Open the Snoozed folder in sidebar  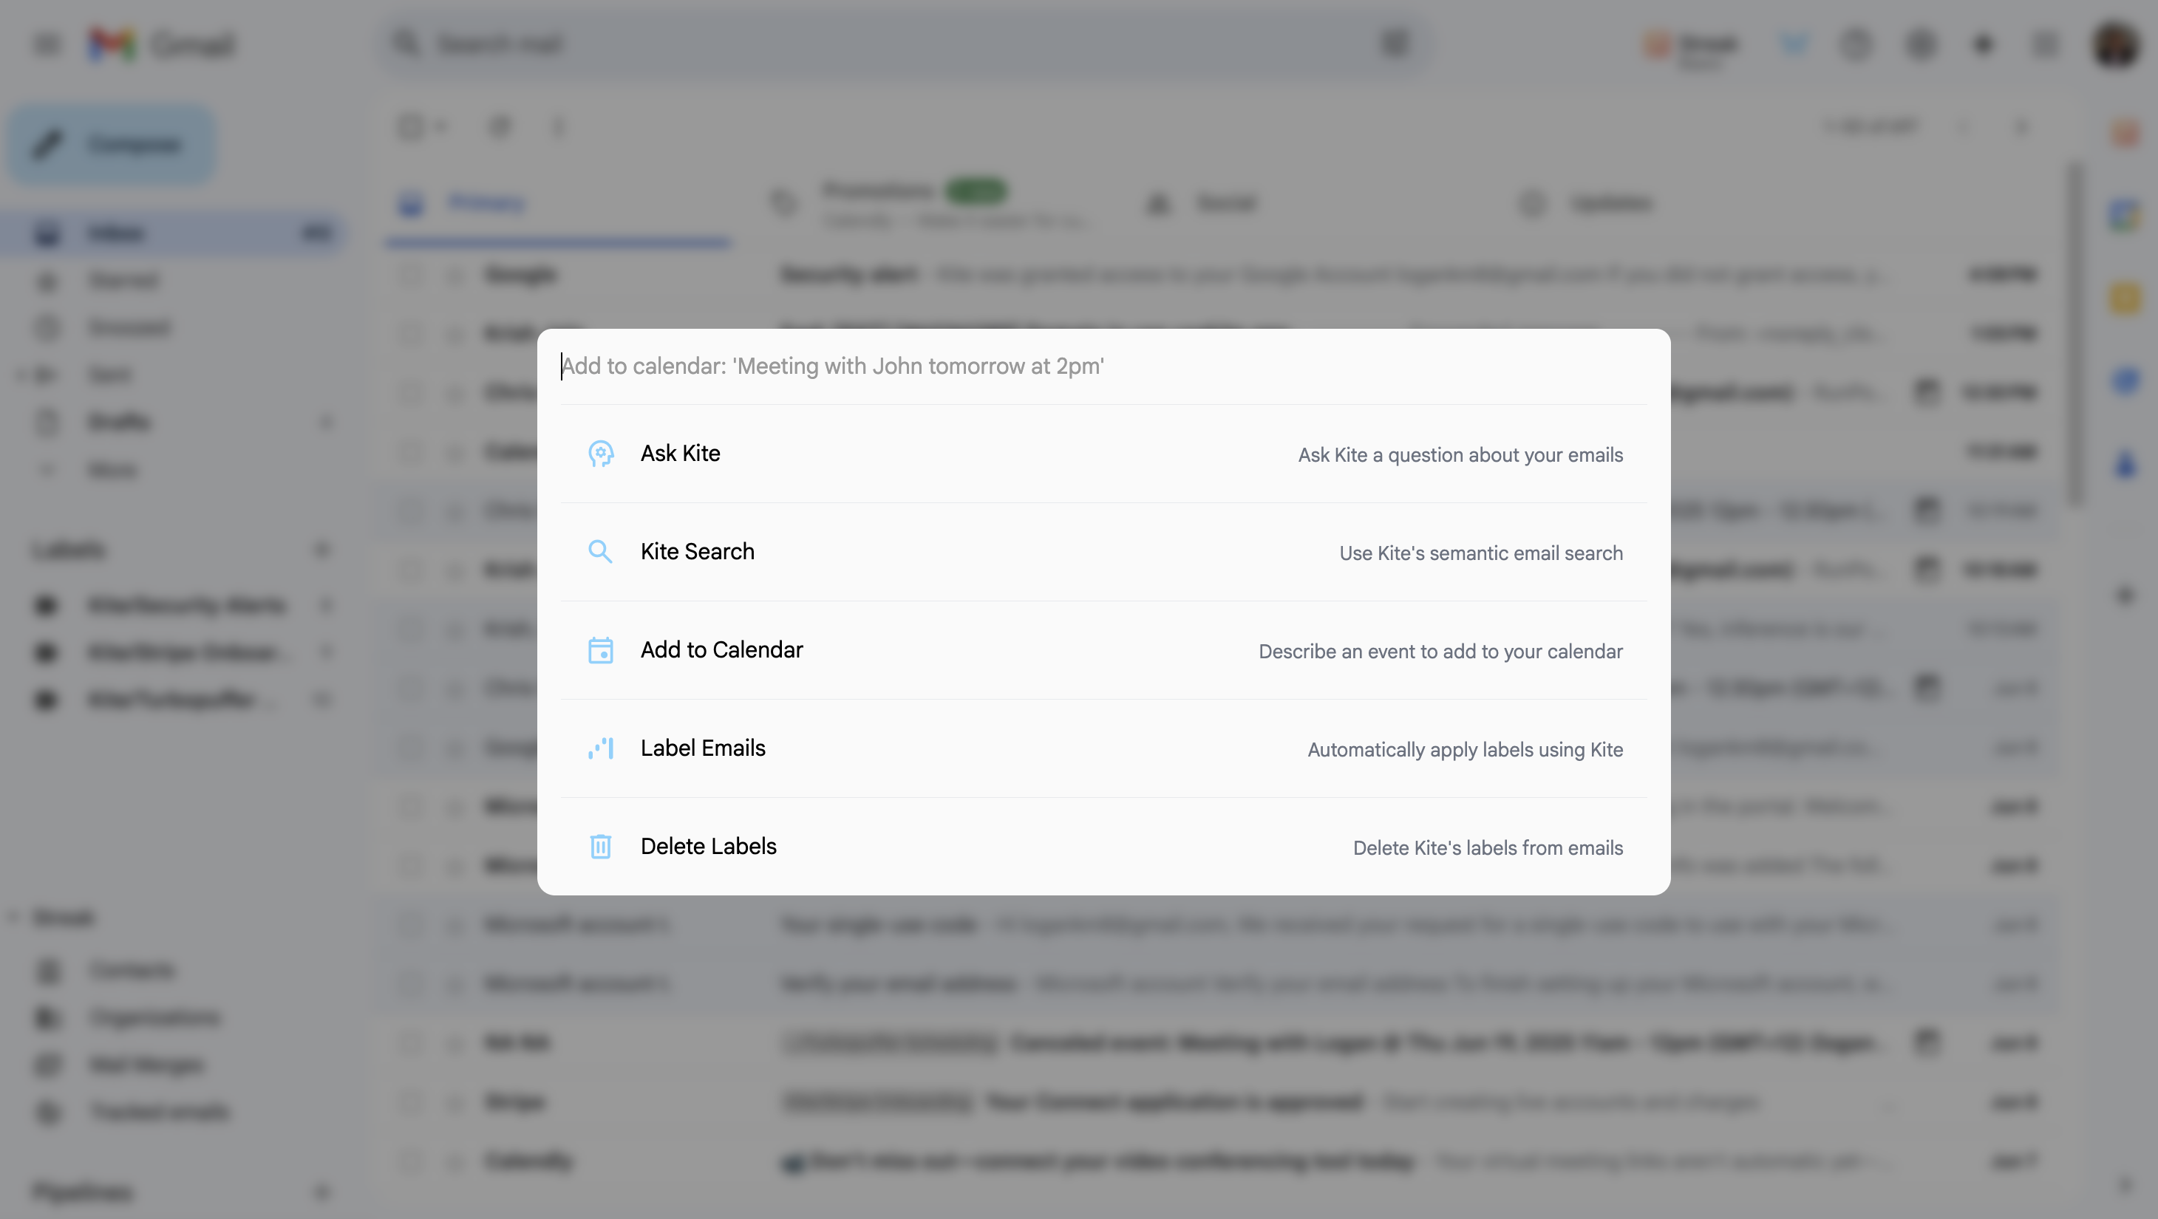point(171,327)
